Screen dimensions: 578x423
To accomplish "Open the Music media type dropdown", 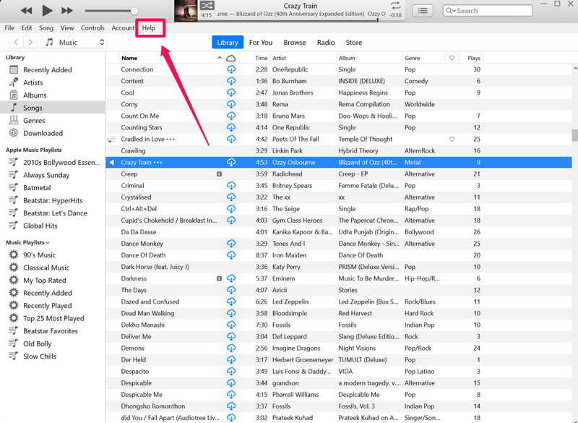I will click(72, 41).
